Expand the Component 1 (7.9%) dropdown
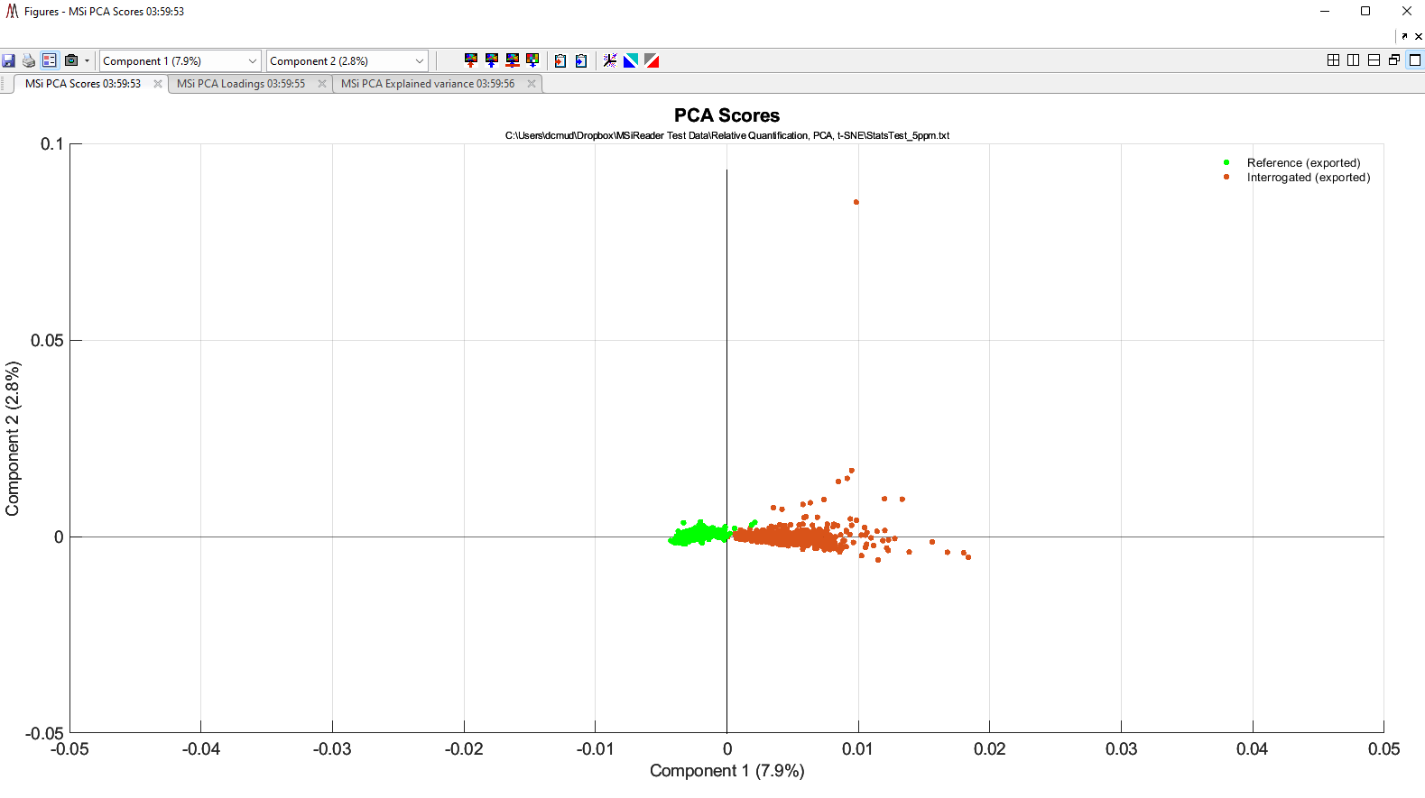1425x798 pixels. click(252, 61)
